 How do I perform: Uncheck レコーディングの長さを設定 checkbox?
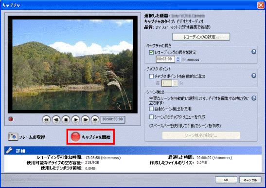pos(151,52)
